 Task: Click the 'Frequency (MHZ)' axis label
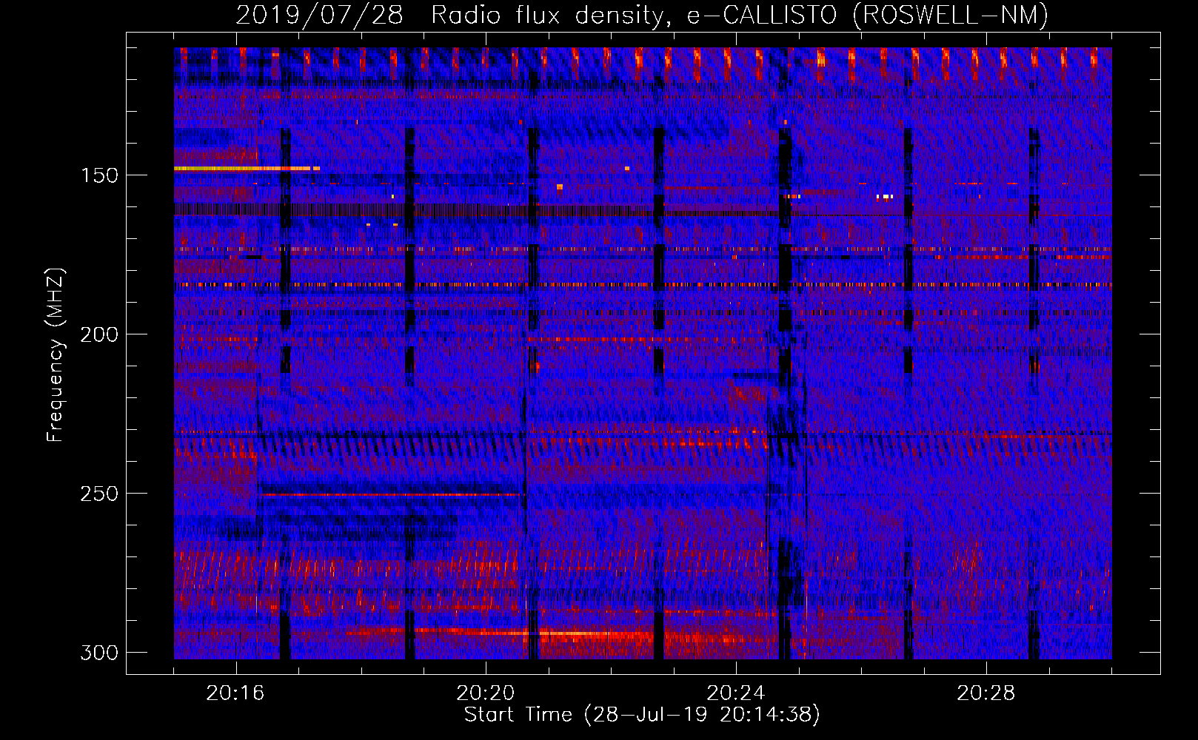[55, 354]
